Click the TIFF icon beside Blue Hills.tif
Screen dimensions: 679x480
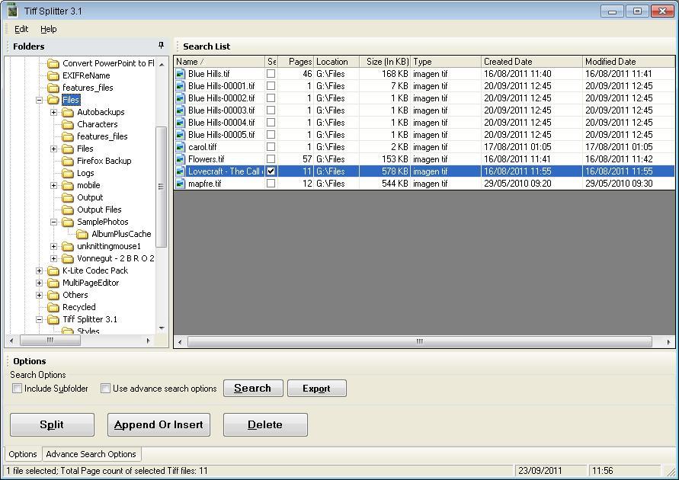tap(180, 74)
